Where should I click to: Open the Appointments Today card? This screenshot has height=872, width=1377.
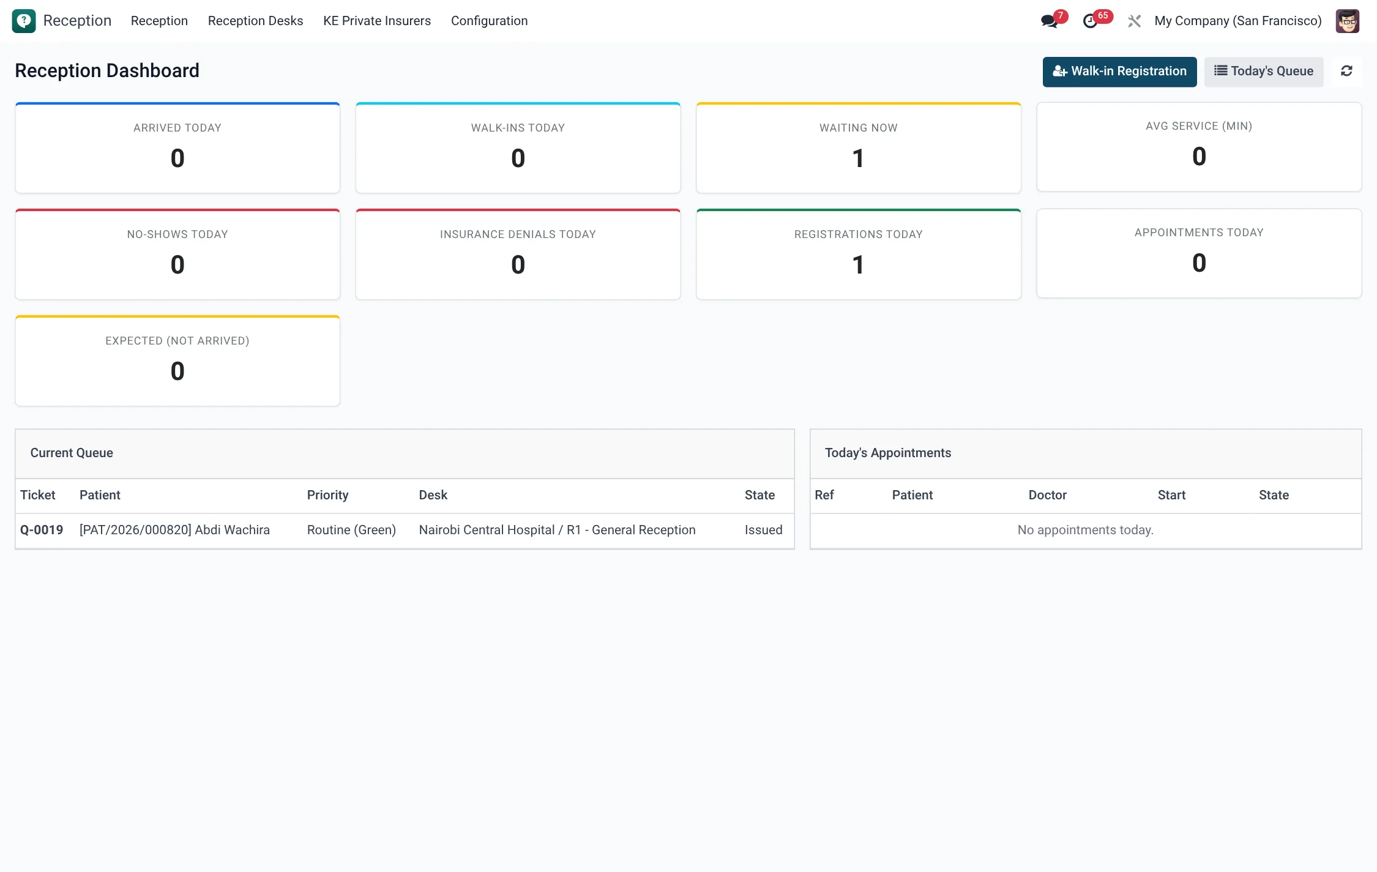pyautogui.click(x=1199, y=253)
